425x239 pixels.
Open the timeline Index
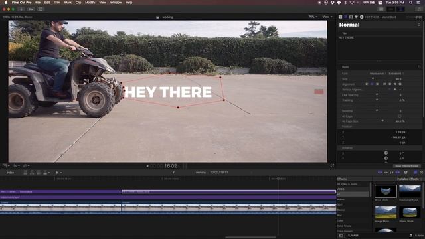pyautogui.click(x=11, y=173)
